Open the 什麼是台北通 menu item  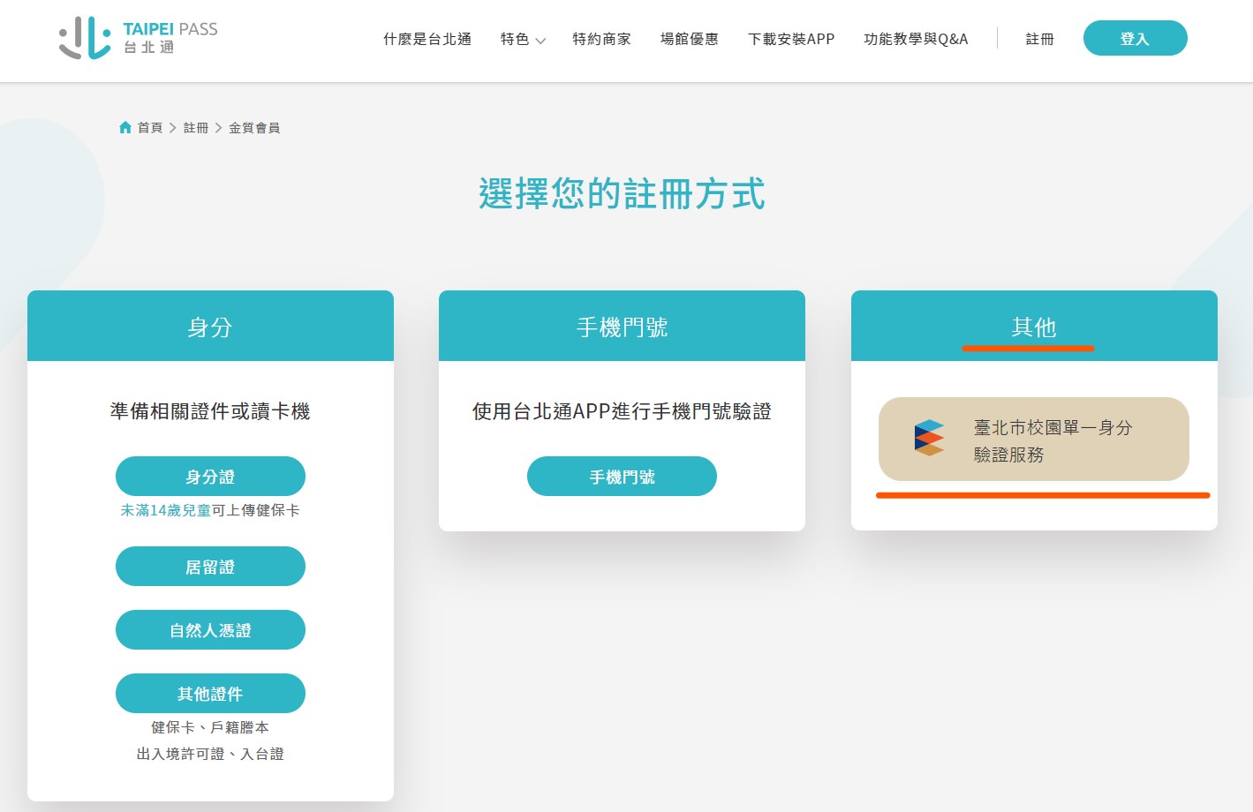pos(427,39)
